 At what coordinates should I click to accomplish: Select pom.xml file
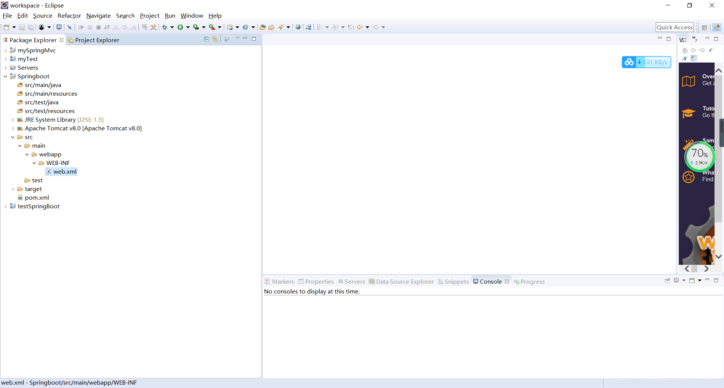coord(33,198)
